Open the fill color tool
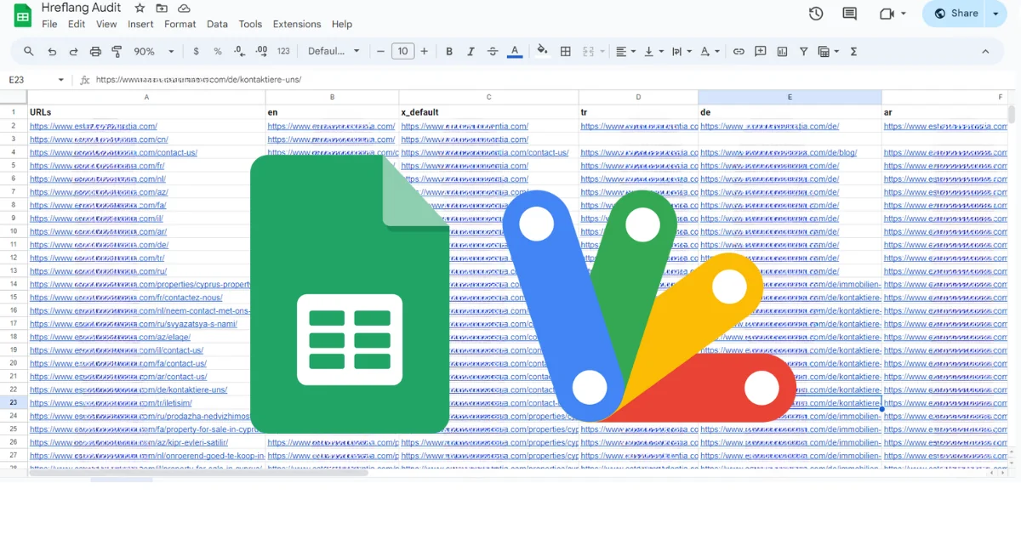The width and height of the screenshot is (1021, 534). click(542, 51)
